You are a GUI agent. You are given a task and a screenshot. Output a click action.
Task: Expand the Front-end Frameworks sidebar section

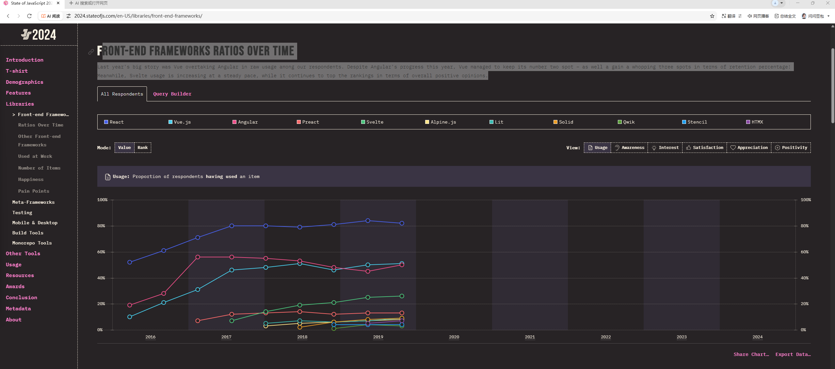(40, 114)
